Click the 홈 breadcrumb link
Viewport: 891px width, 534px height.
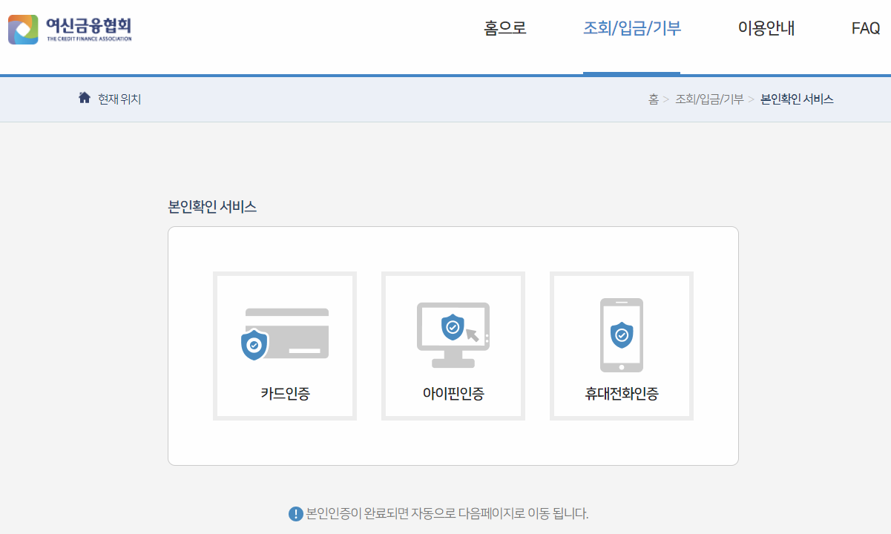click(x=654, y=99)
